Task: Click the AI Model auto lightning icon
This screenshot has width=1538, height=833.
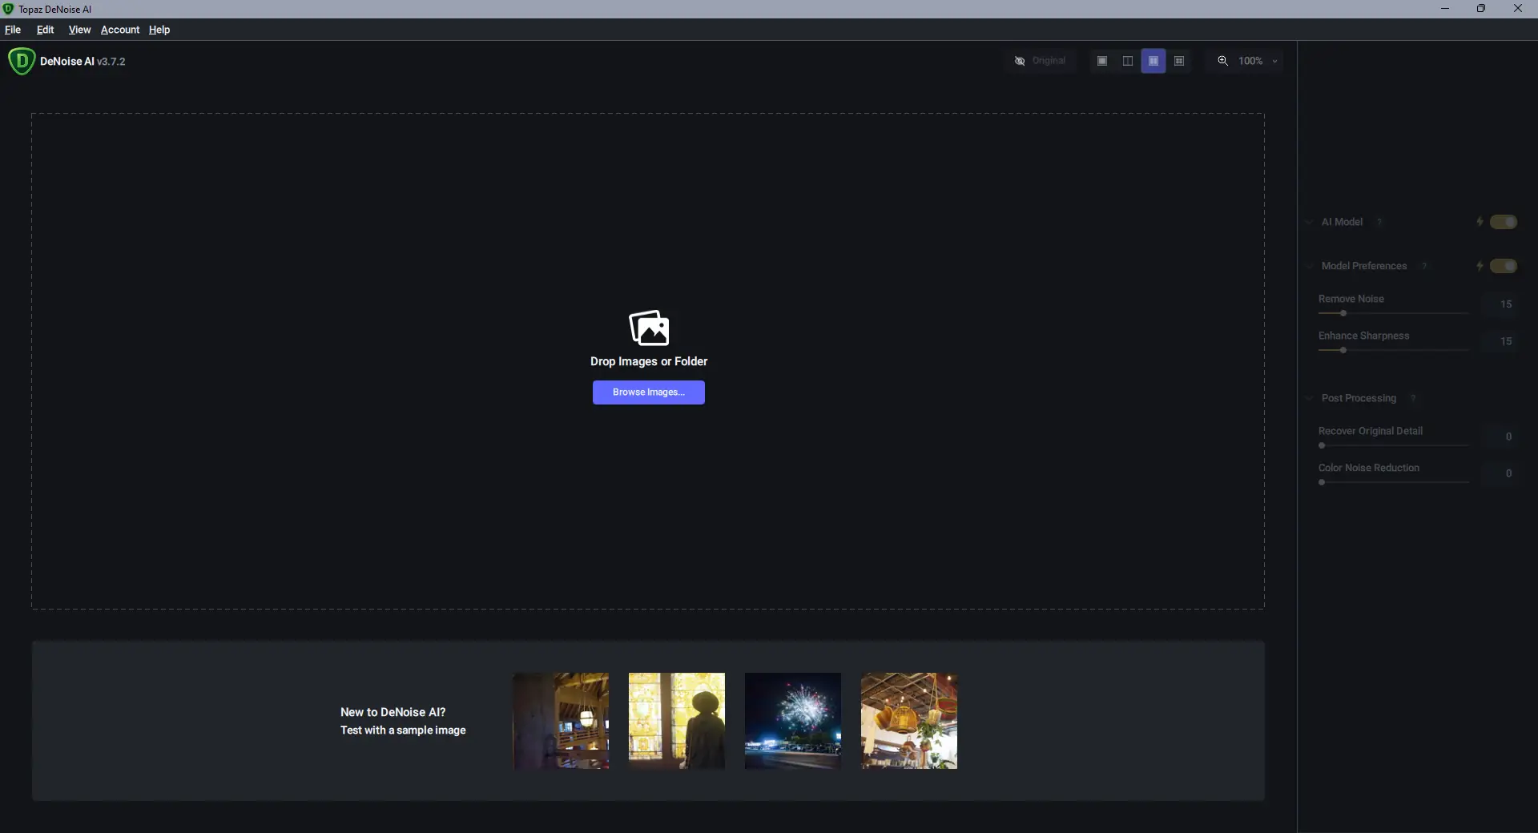Action: (1480, 222)
